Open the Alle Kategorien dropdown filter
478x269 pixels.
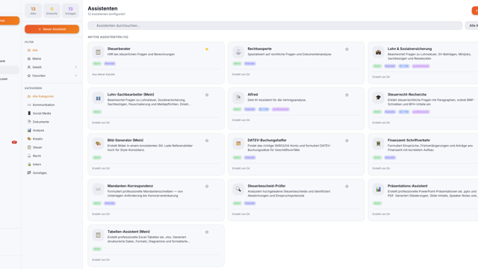(471, 25)
